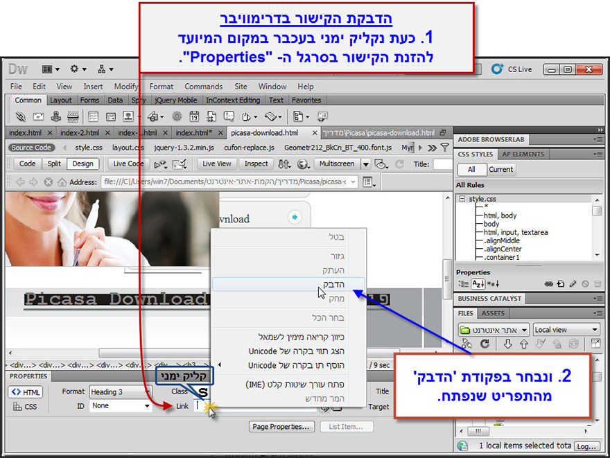Switch Property inspector to HTML mode
The height and width of the screenshot is (458, 610).
25,392
